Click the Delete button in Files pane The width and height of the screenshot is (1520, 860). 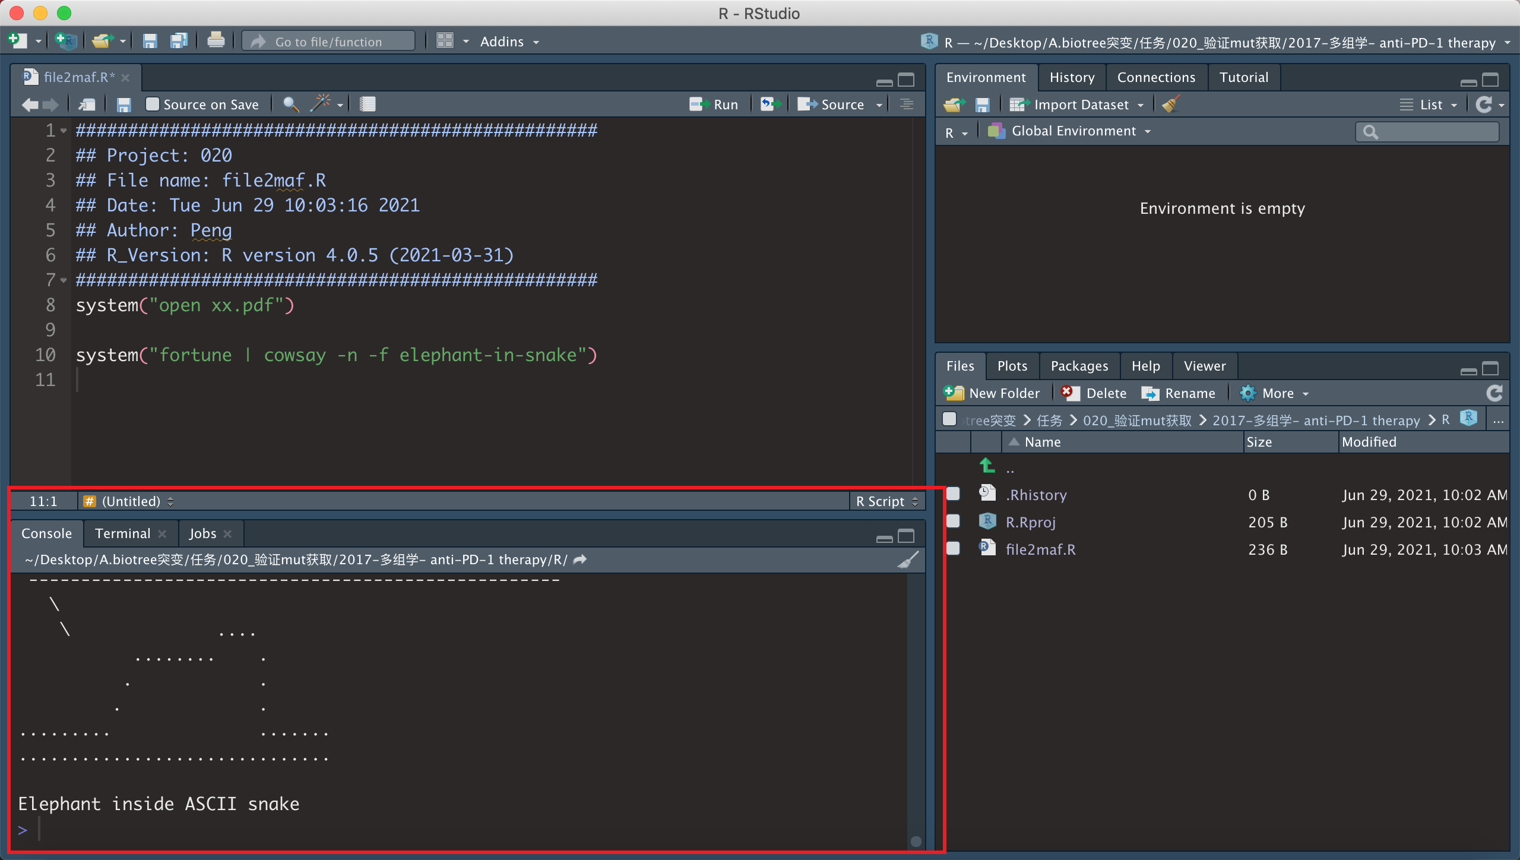coord(1094,393)
